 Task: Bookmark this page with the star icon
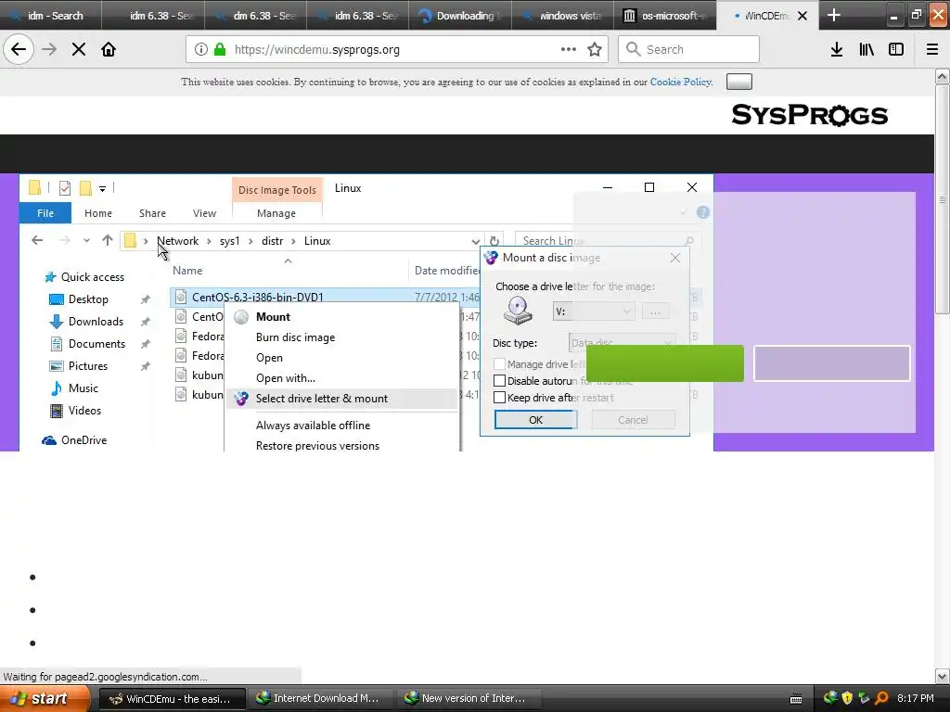click(x=595, y=50)
